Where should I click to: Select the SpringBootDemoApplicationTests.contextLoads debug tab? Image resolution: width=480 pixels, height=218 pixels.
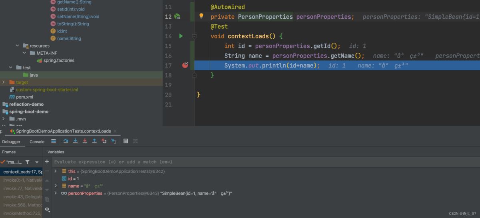tap(63, 131)
